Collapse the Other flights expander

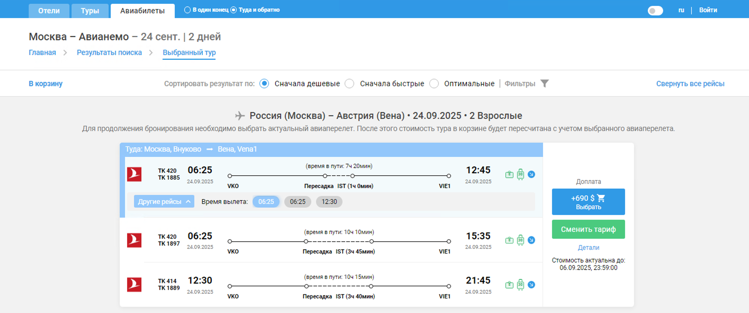tap(164, 202)
